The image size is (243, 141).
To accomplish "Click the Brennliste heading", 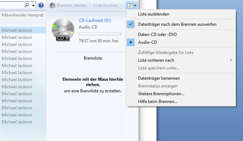I will pyautogui.click(x=93, y=58).
